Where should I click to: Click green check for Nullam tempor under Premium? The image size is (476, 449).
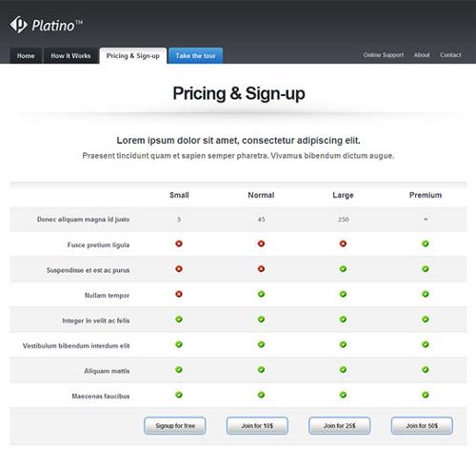click(426, 294)
